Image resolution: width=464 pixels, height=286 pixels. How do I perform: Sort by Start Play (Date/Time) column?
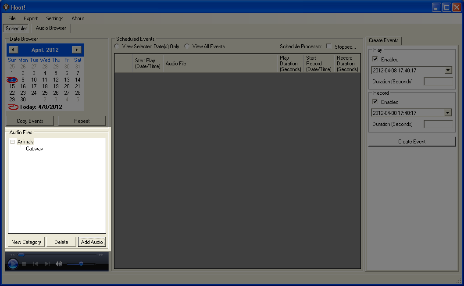148,63
